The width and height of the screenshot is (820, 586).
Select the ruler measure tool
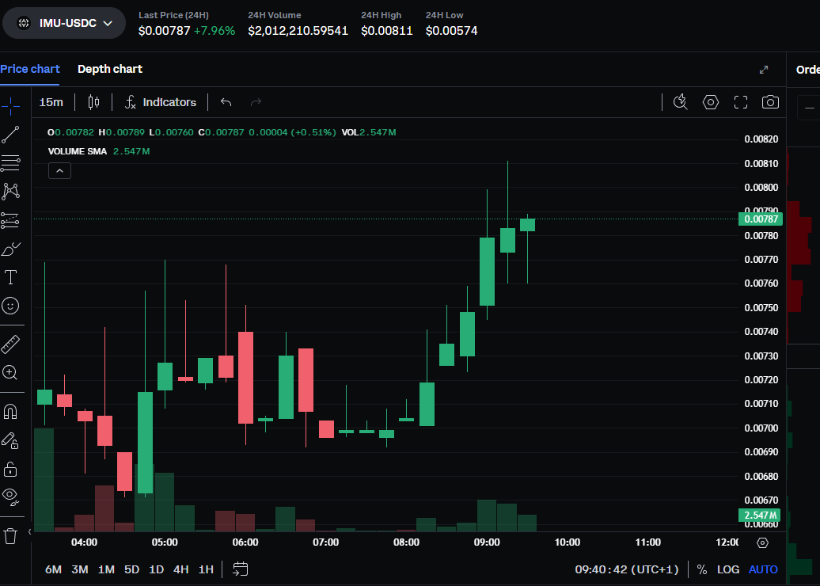[x=10, y=344]
